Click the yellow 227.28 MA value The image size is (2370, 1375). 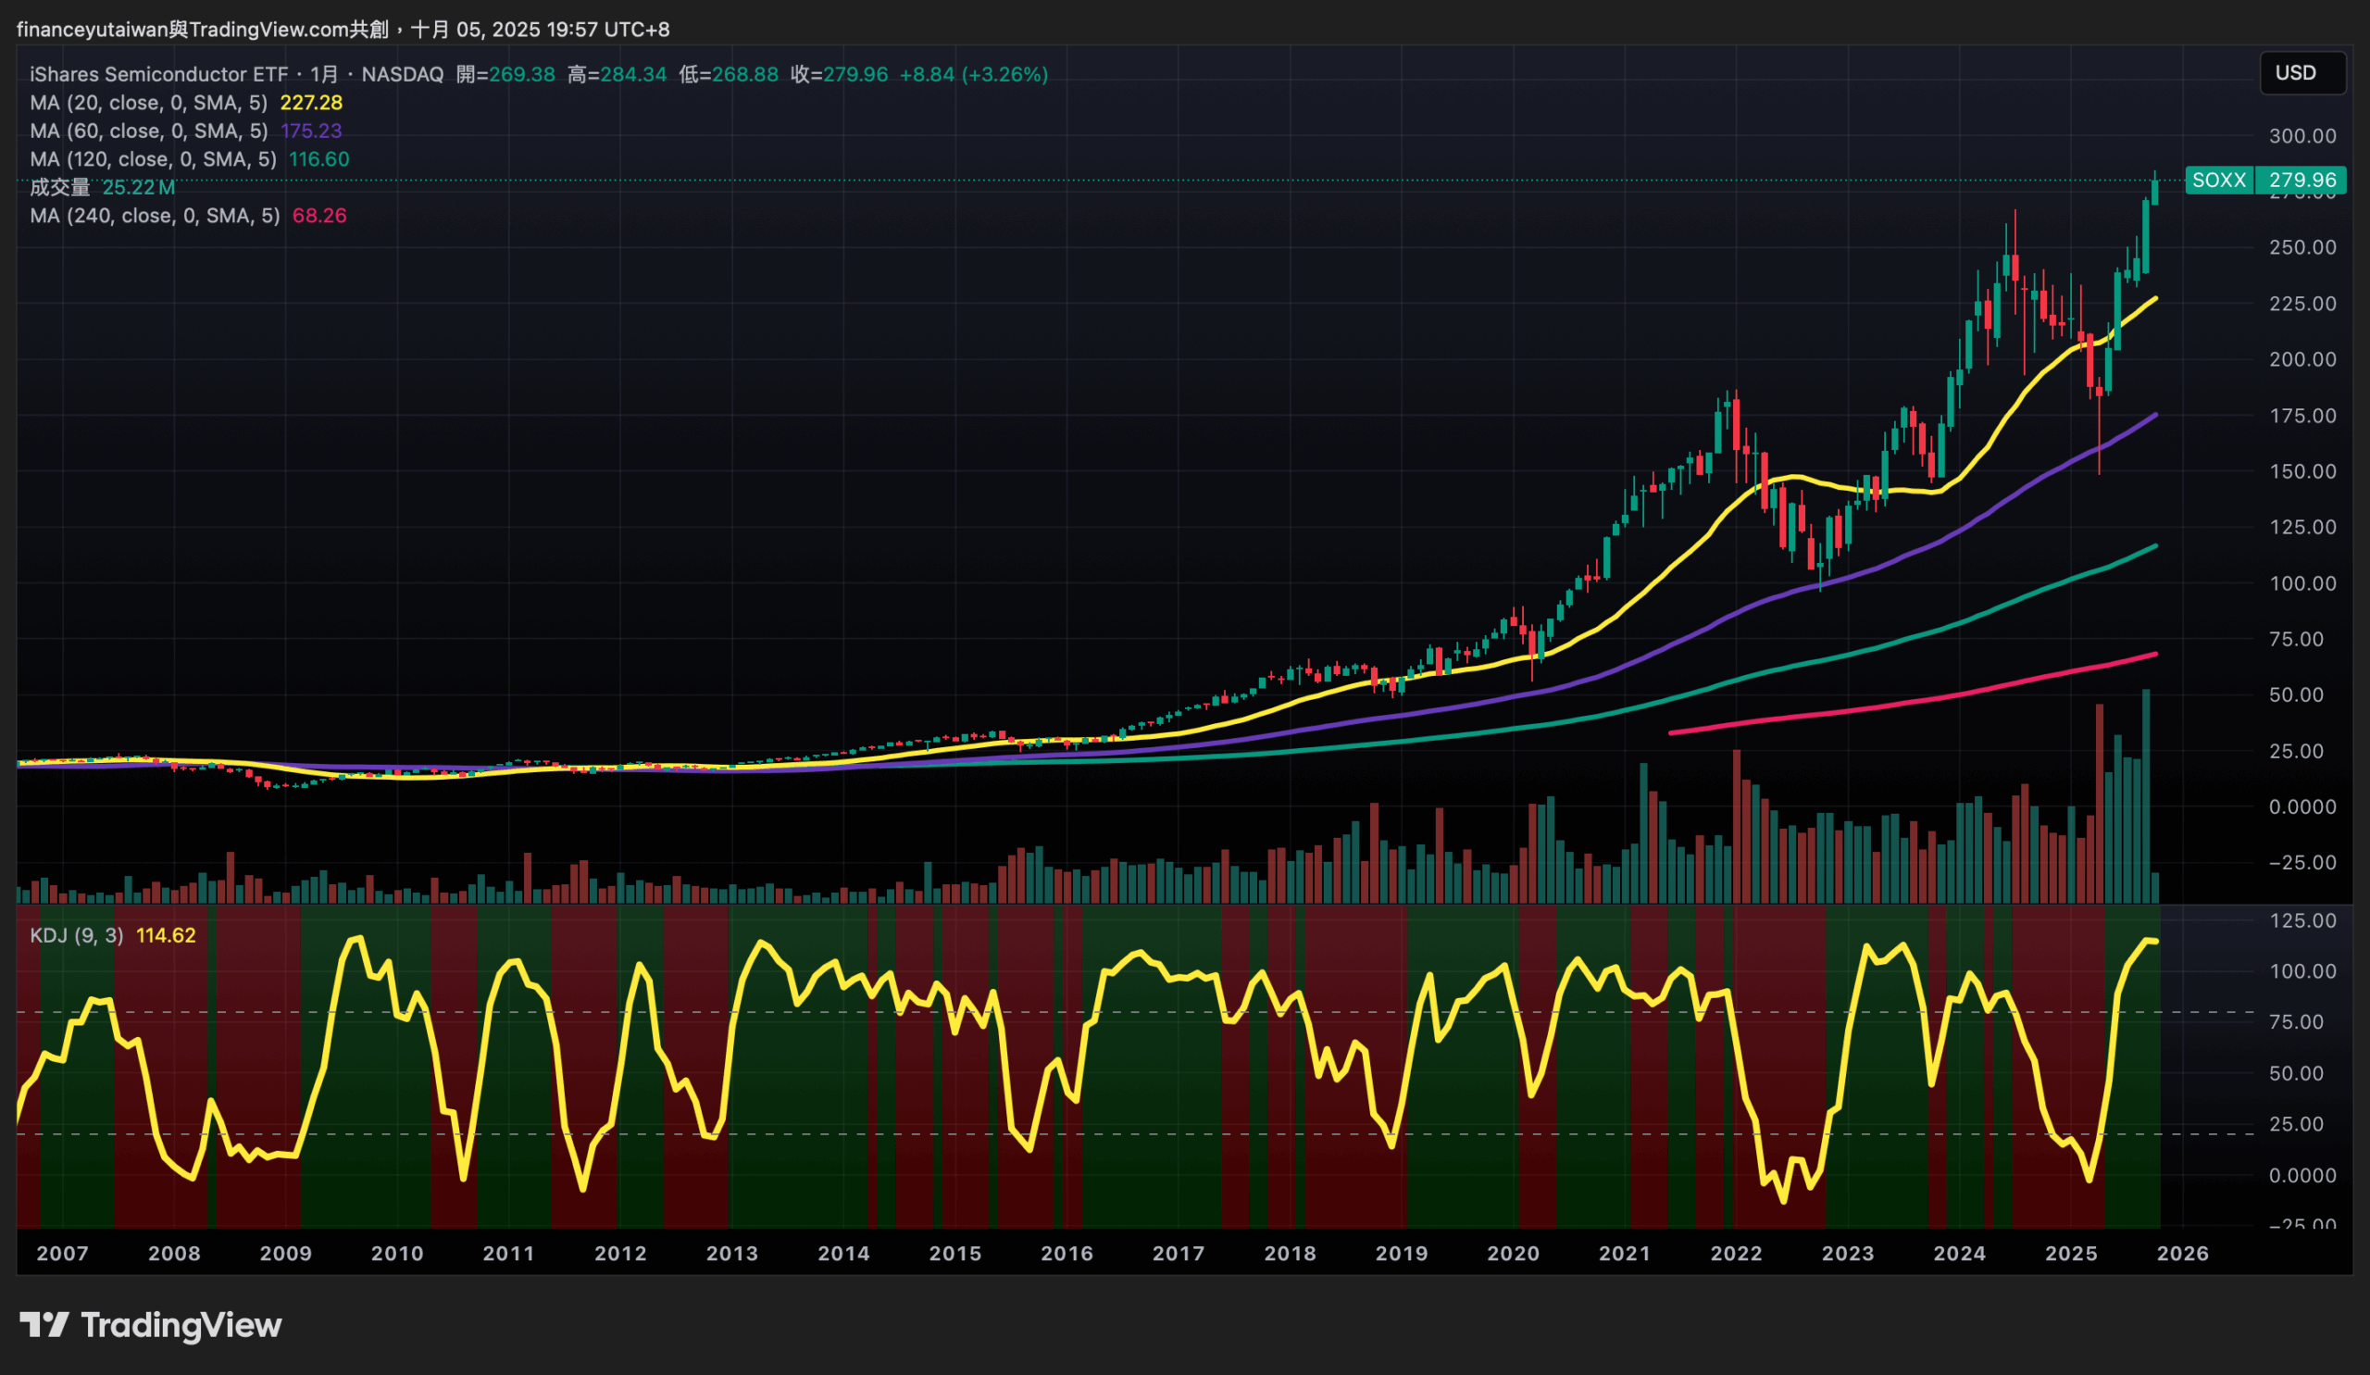[x=311, y=103]
